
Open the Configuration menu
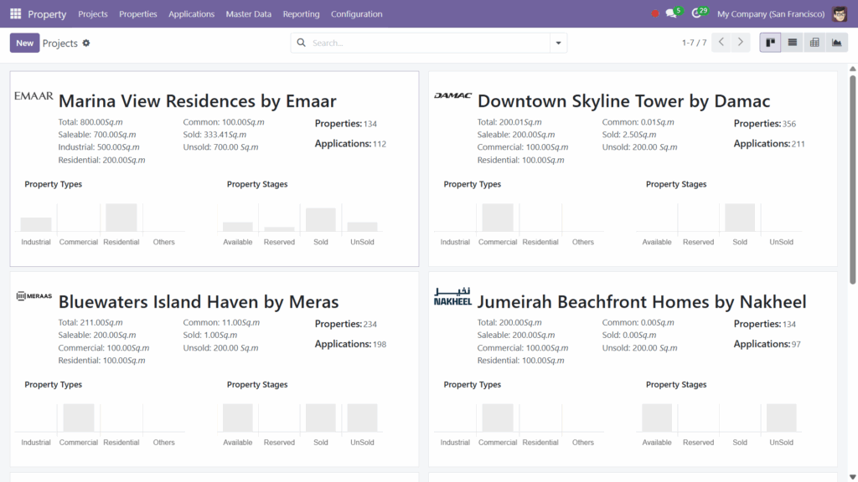[356, 13]
